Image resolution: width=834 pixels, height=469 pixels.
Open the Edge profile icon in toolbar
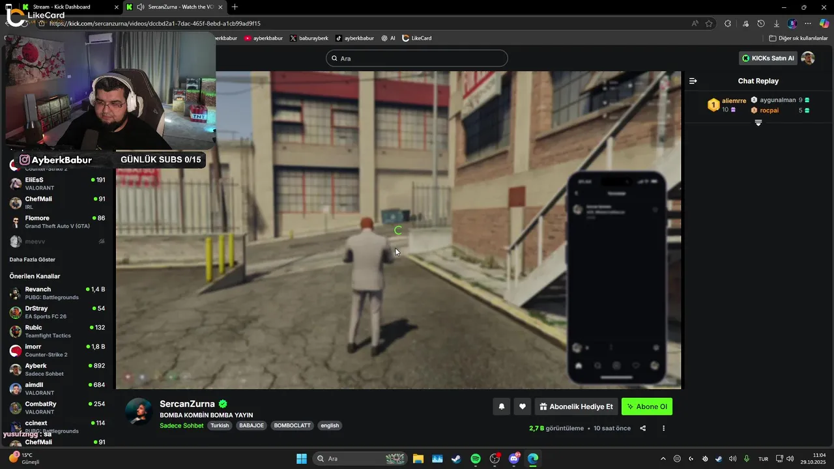click(x=792, y=23)
